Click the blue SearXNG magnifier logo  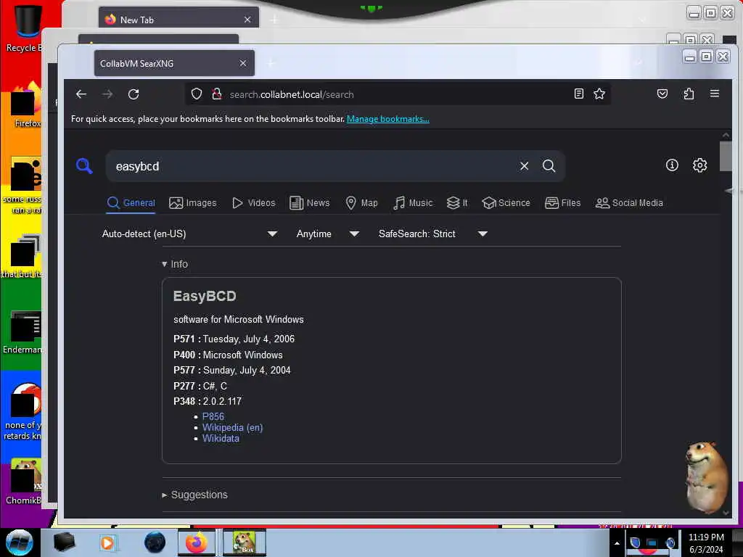click(84, 166)
